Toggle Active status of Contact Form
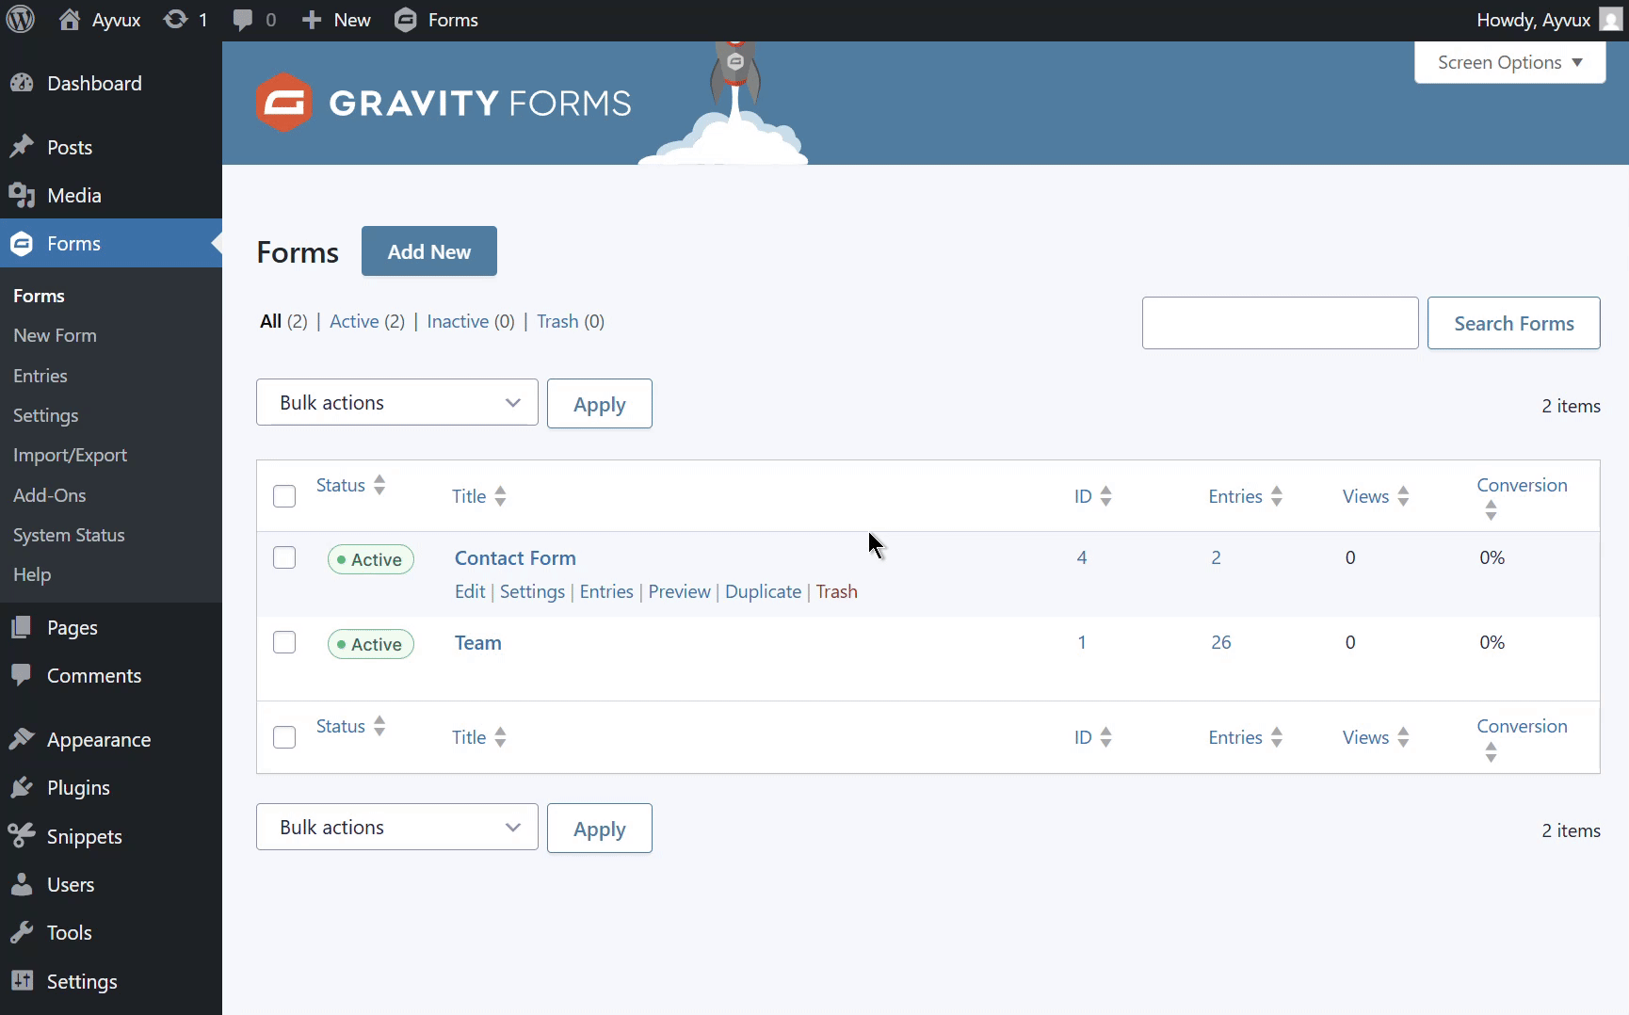 pos(370,559)
